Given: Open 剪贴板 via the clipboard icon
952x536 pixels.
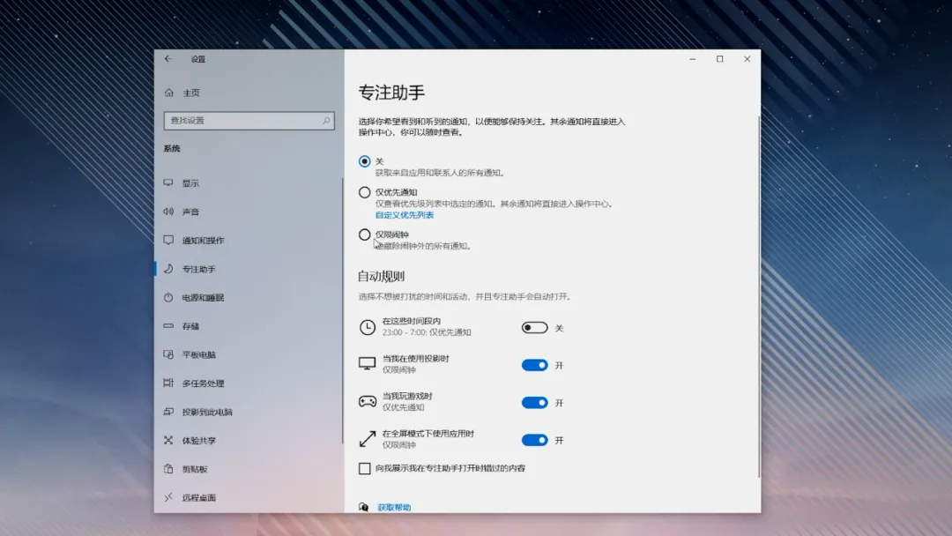Looking at the screenshot, I should (168, 469).
